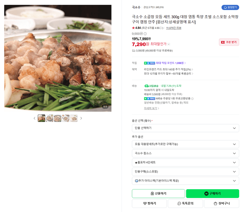Show next product thumbnails with right arrow
Image resolution: width=243 pixels, height=212 pixels.
click(81, 118)
